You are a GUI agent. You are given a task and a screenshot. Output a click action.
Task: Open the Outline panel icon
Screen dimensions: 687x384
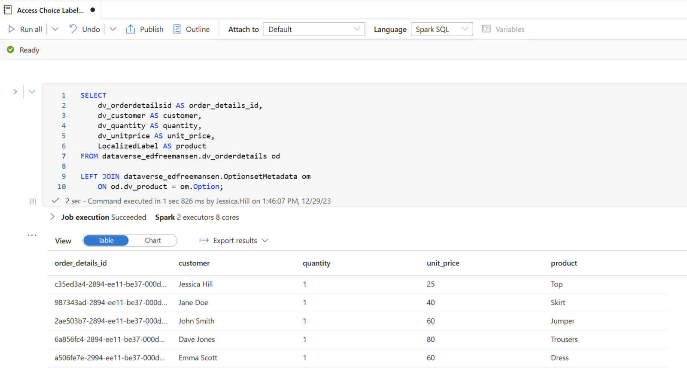pyautogui.click(x=177, y=29)
